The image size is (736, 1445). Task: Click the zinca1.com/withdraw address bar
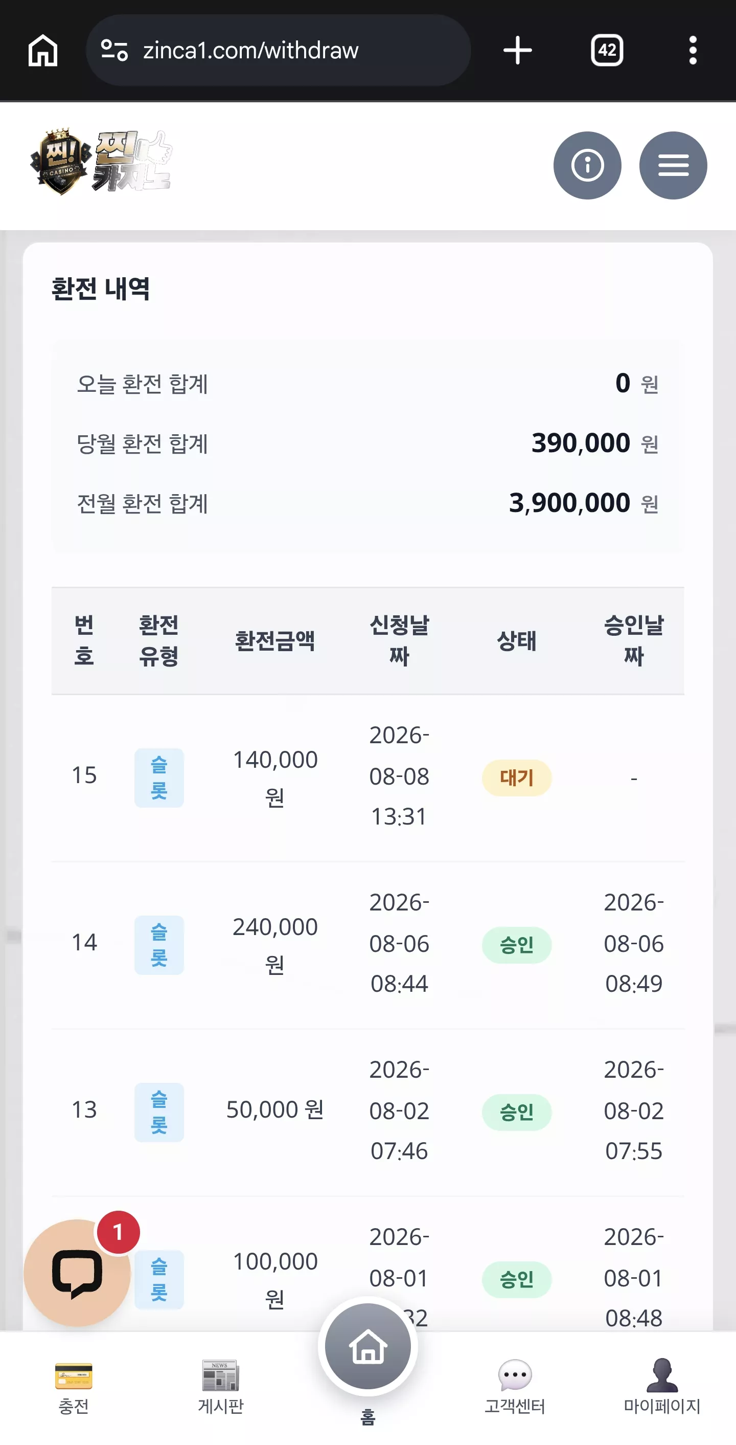click(278, 51)
